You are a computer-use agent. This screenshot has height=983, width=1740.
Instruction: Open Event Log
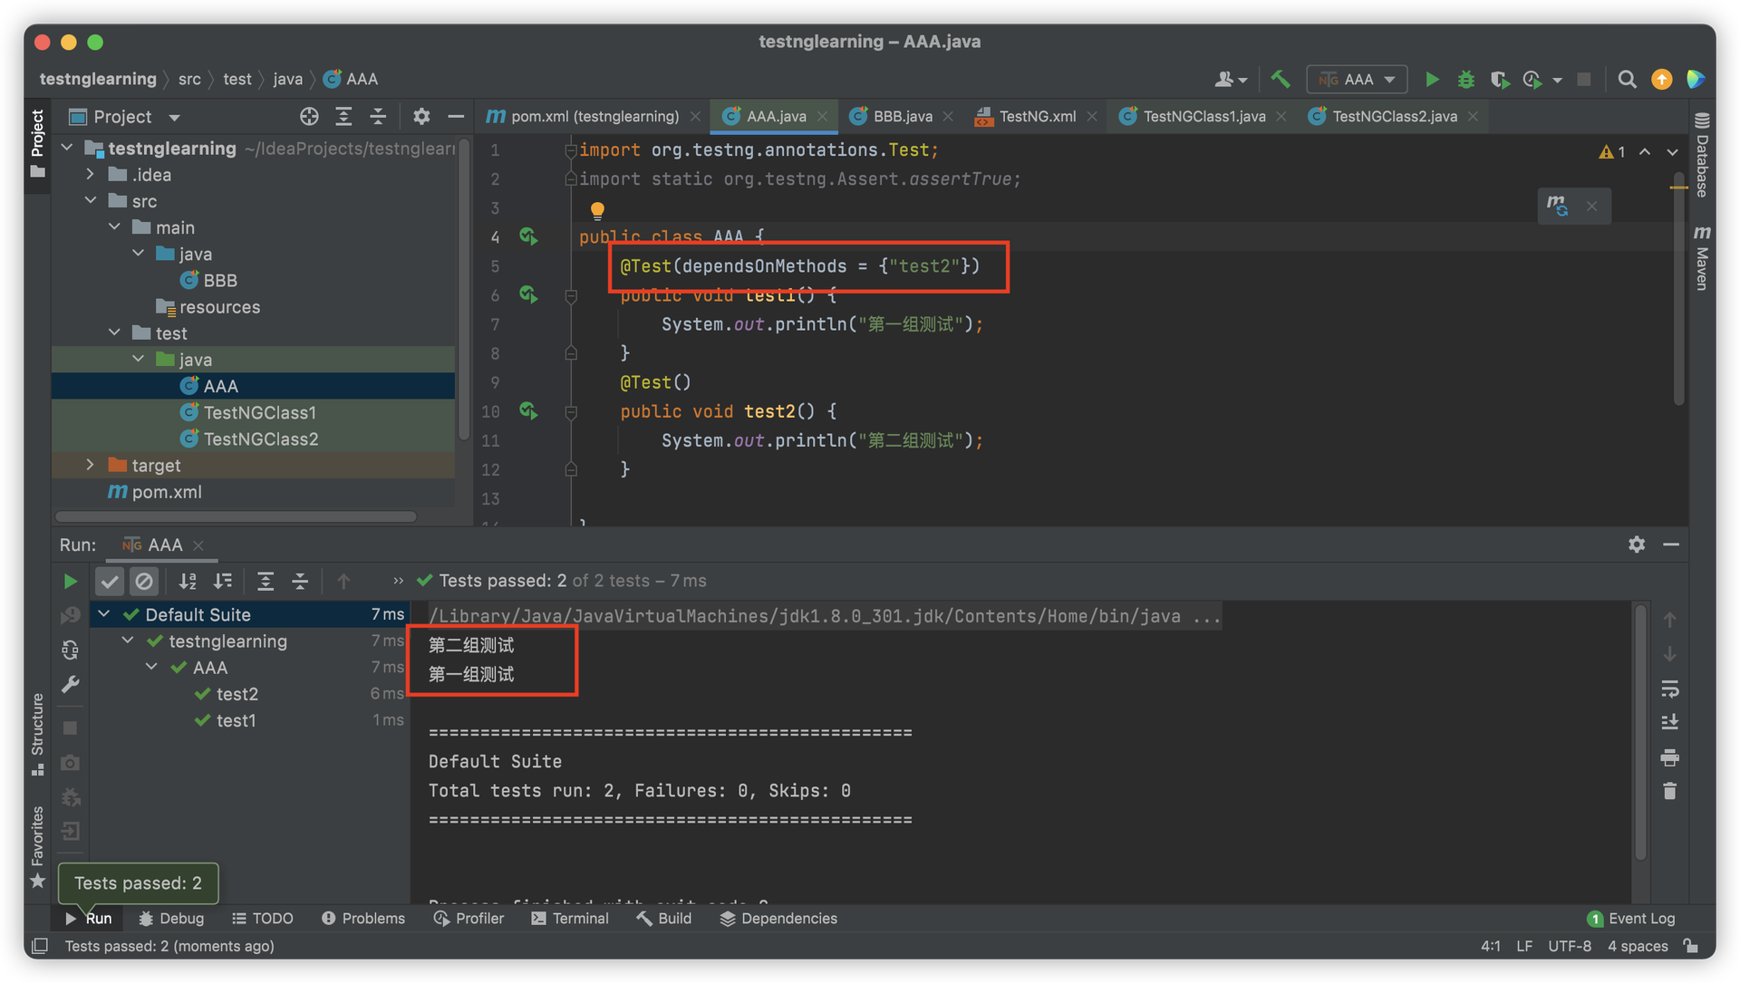(1631, 919)
